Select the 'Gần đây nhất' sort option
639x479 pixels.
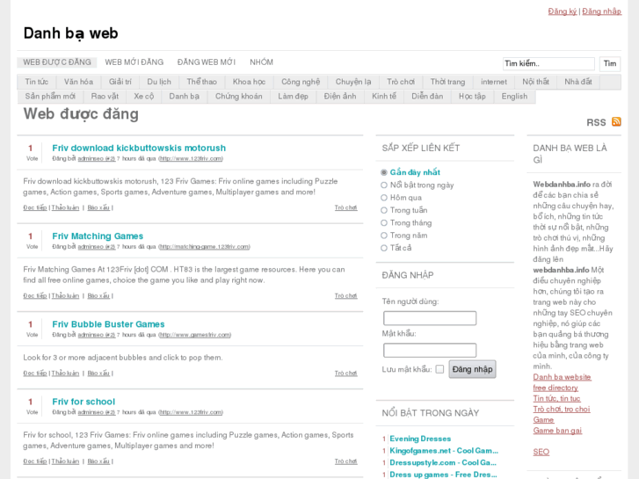pos(383,172)
